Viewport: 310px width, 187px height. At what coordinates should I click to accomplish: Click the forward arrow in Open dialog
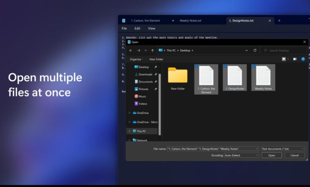139,51
